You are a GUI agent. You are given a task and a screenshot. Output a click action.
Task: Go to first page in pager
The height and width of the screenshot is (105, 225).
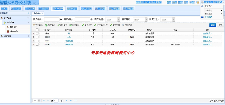[x=44, y=101]
